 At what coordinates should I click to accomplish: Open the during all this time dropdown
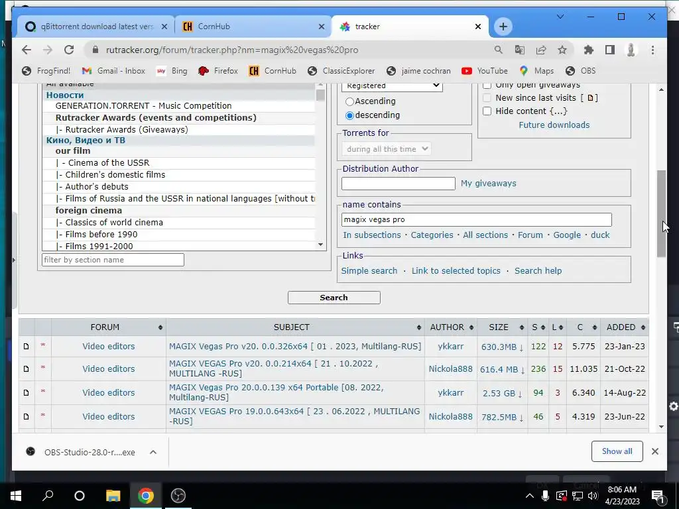[x=387, y=149]
